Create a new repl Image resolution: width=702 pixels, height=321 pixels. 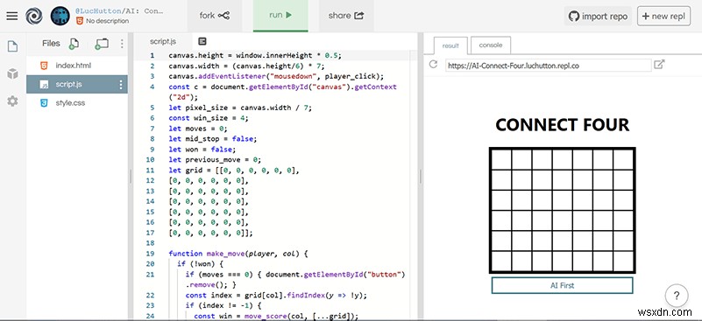663,17
